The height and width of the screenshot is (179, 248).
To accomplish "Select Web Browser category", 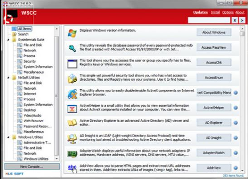I will pyautogui.click(x=33, y=121).
